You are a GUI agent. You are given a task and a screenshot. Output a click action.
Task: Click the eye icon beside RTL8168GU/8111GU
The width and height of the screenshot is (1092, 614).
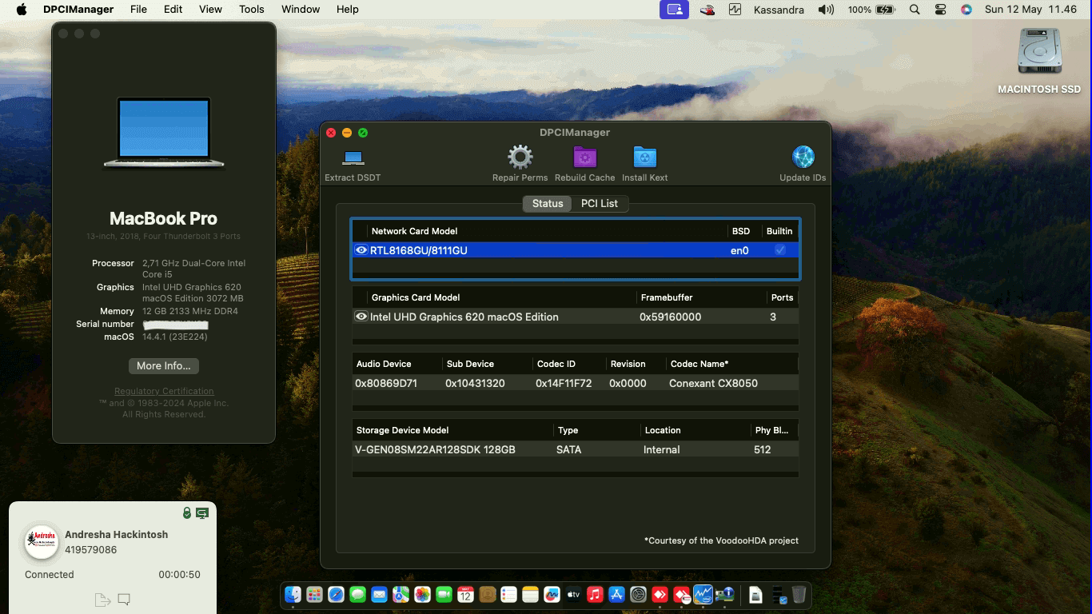point(361,250)
